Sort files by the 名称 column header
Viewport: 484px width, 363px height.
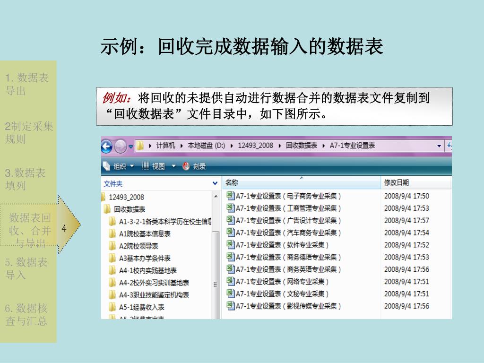click(302, 182)
